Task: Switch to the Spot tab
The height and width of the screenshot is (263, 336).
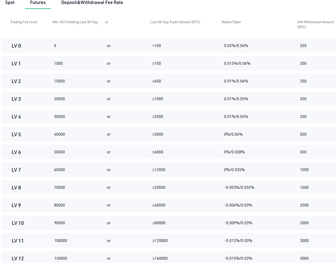Action: 10,2
